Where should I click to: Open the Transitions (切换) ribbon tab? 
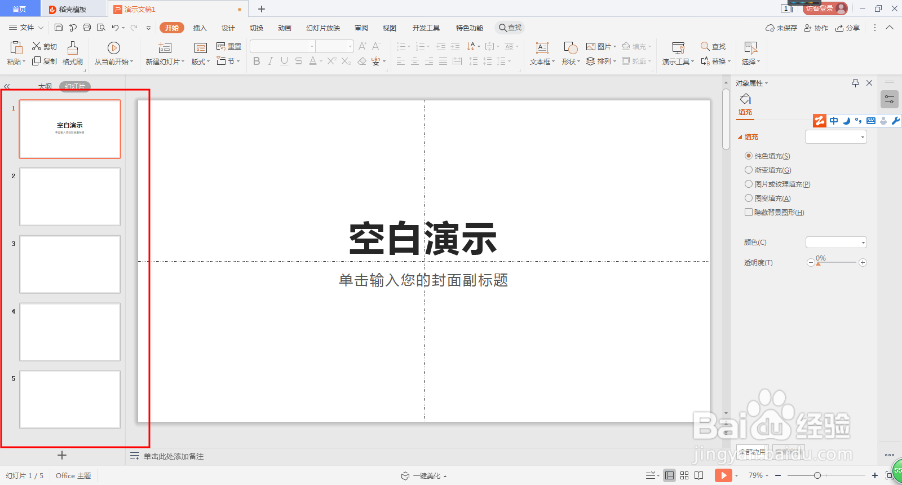point(257,28)
